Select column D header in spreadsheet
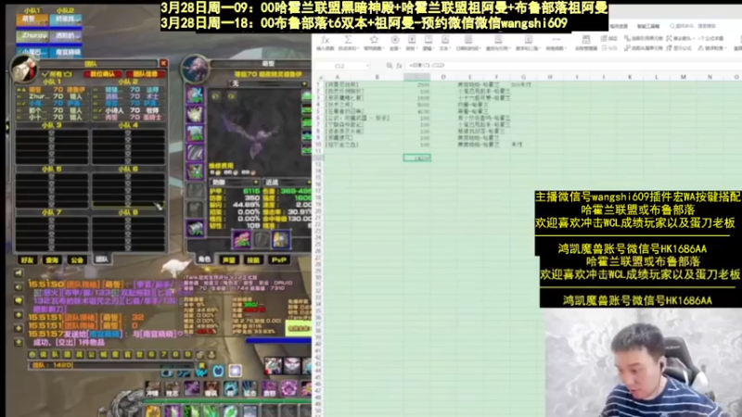This screenshot has width=742, height=417. [x=443, y=77]
